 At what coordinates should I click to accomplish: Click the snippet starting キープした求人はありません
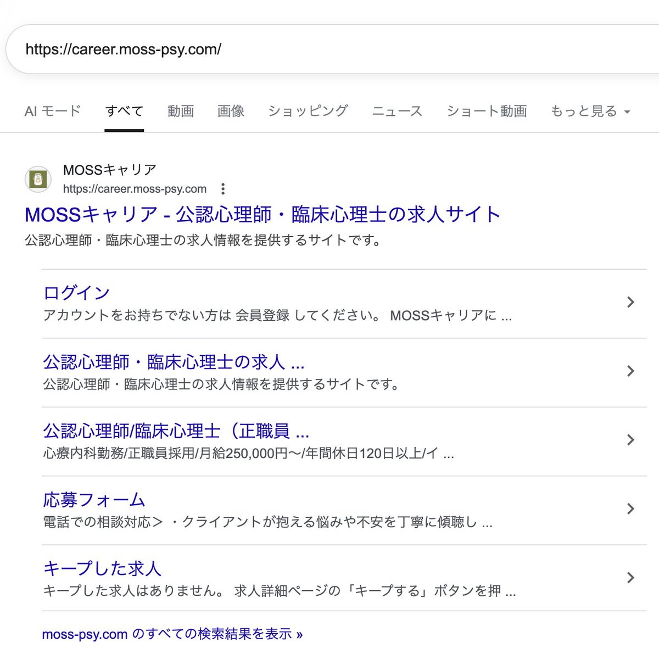coord(280,591)
